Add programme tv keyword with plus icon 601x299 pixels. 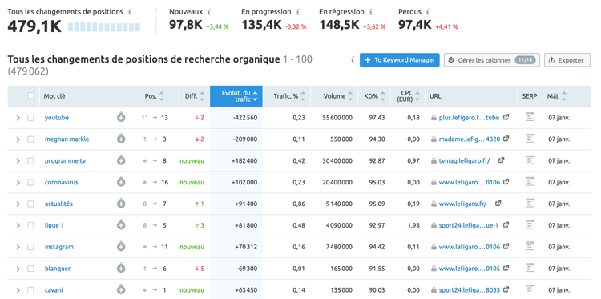121,160
